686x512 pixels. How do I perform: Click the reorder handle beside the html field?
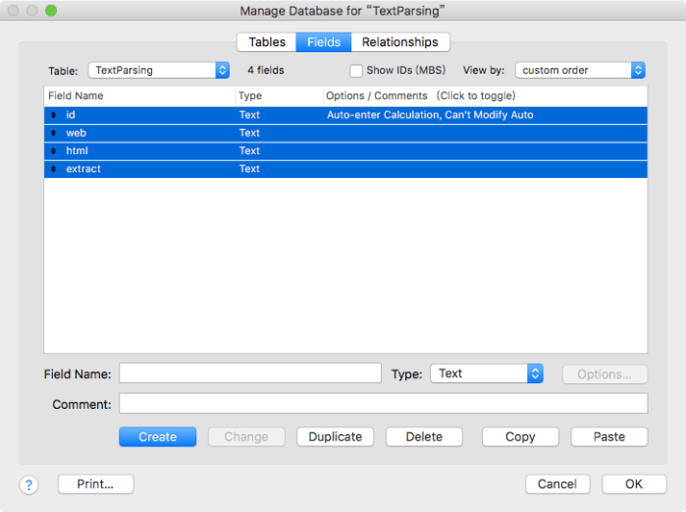pyautogui.click(x=54, y=150)
